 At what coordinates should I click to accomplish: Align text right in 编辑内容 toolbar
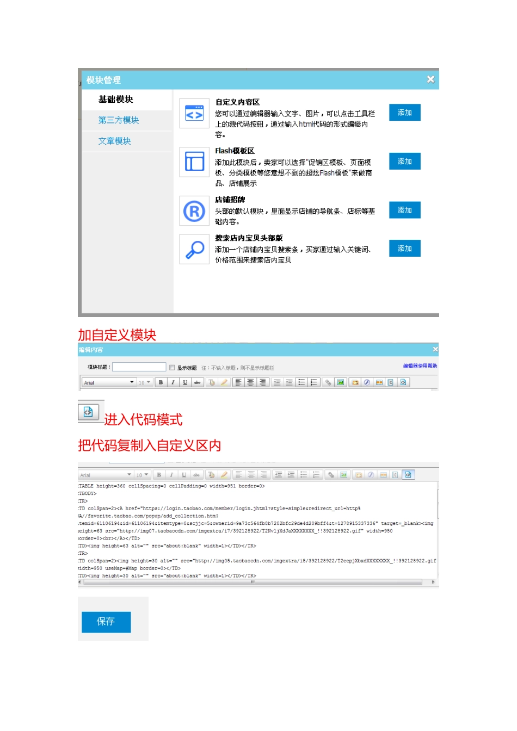(x=263, y=382)
